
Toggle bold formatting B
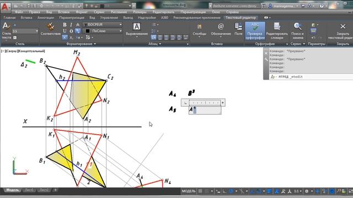[65, 24]
